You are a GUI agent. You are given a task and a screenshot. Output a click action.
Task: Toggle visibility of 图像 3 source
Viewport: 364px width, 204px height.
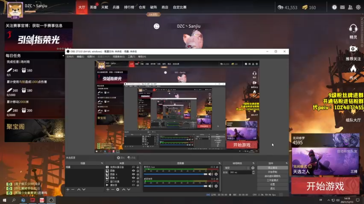(x=133, y=178)
